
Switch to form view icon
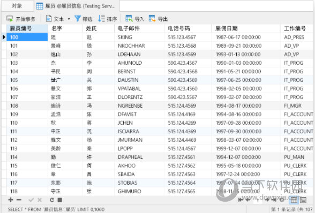pyautogui.click(x=303, y=200)
